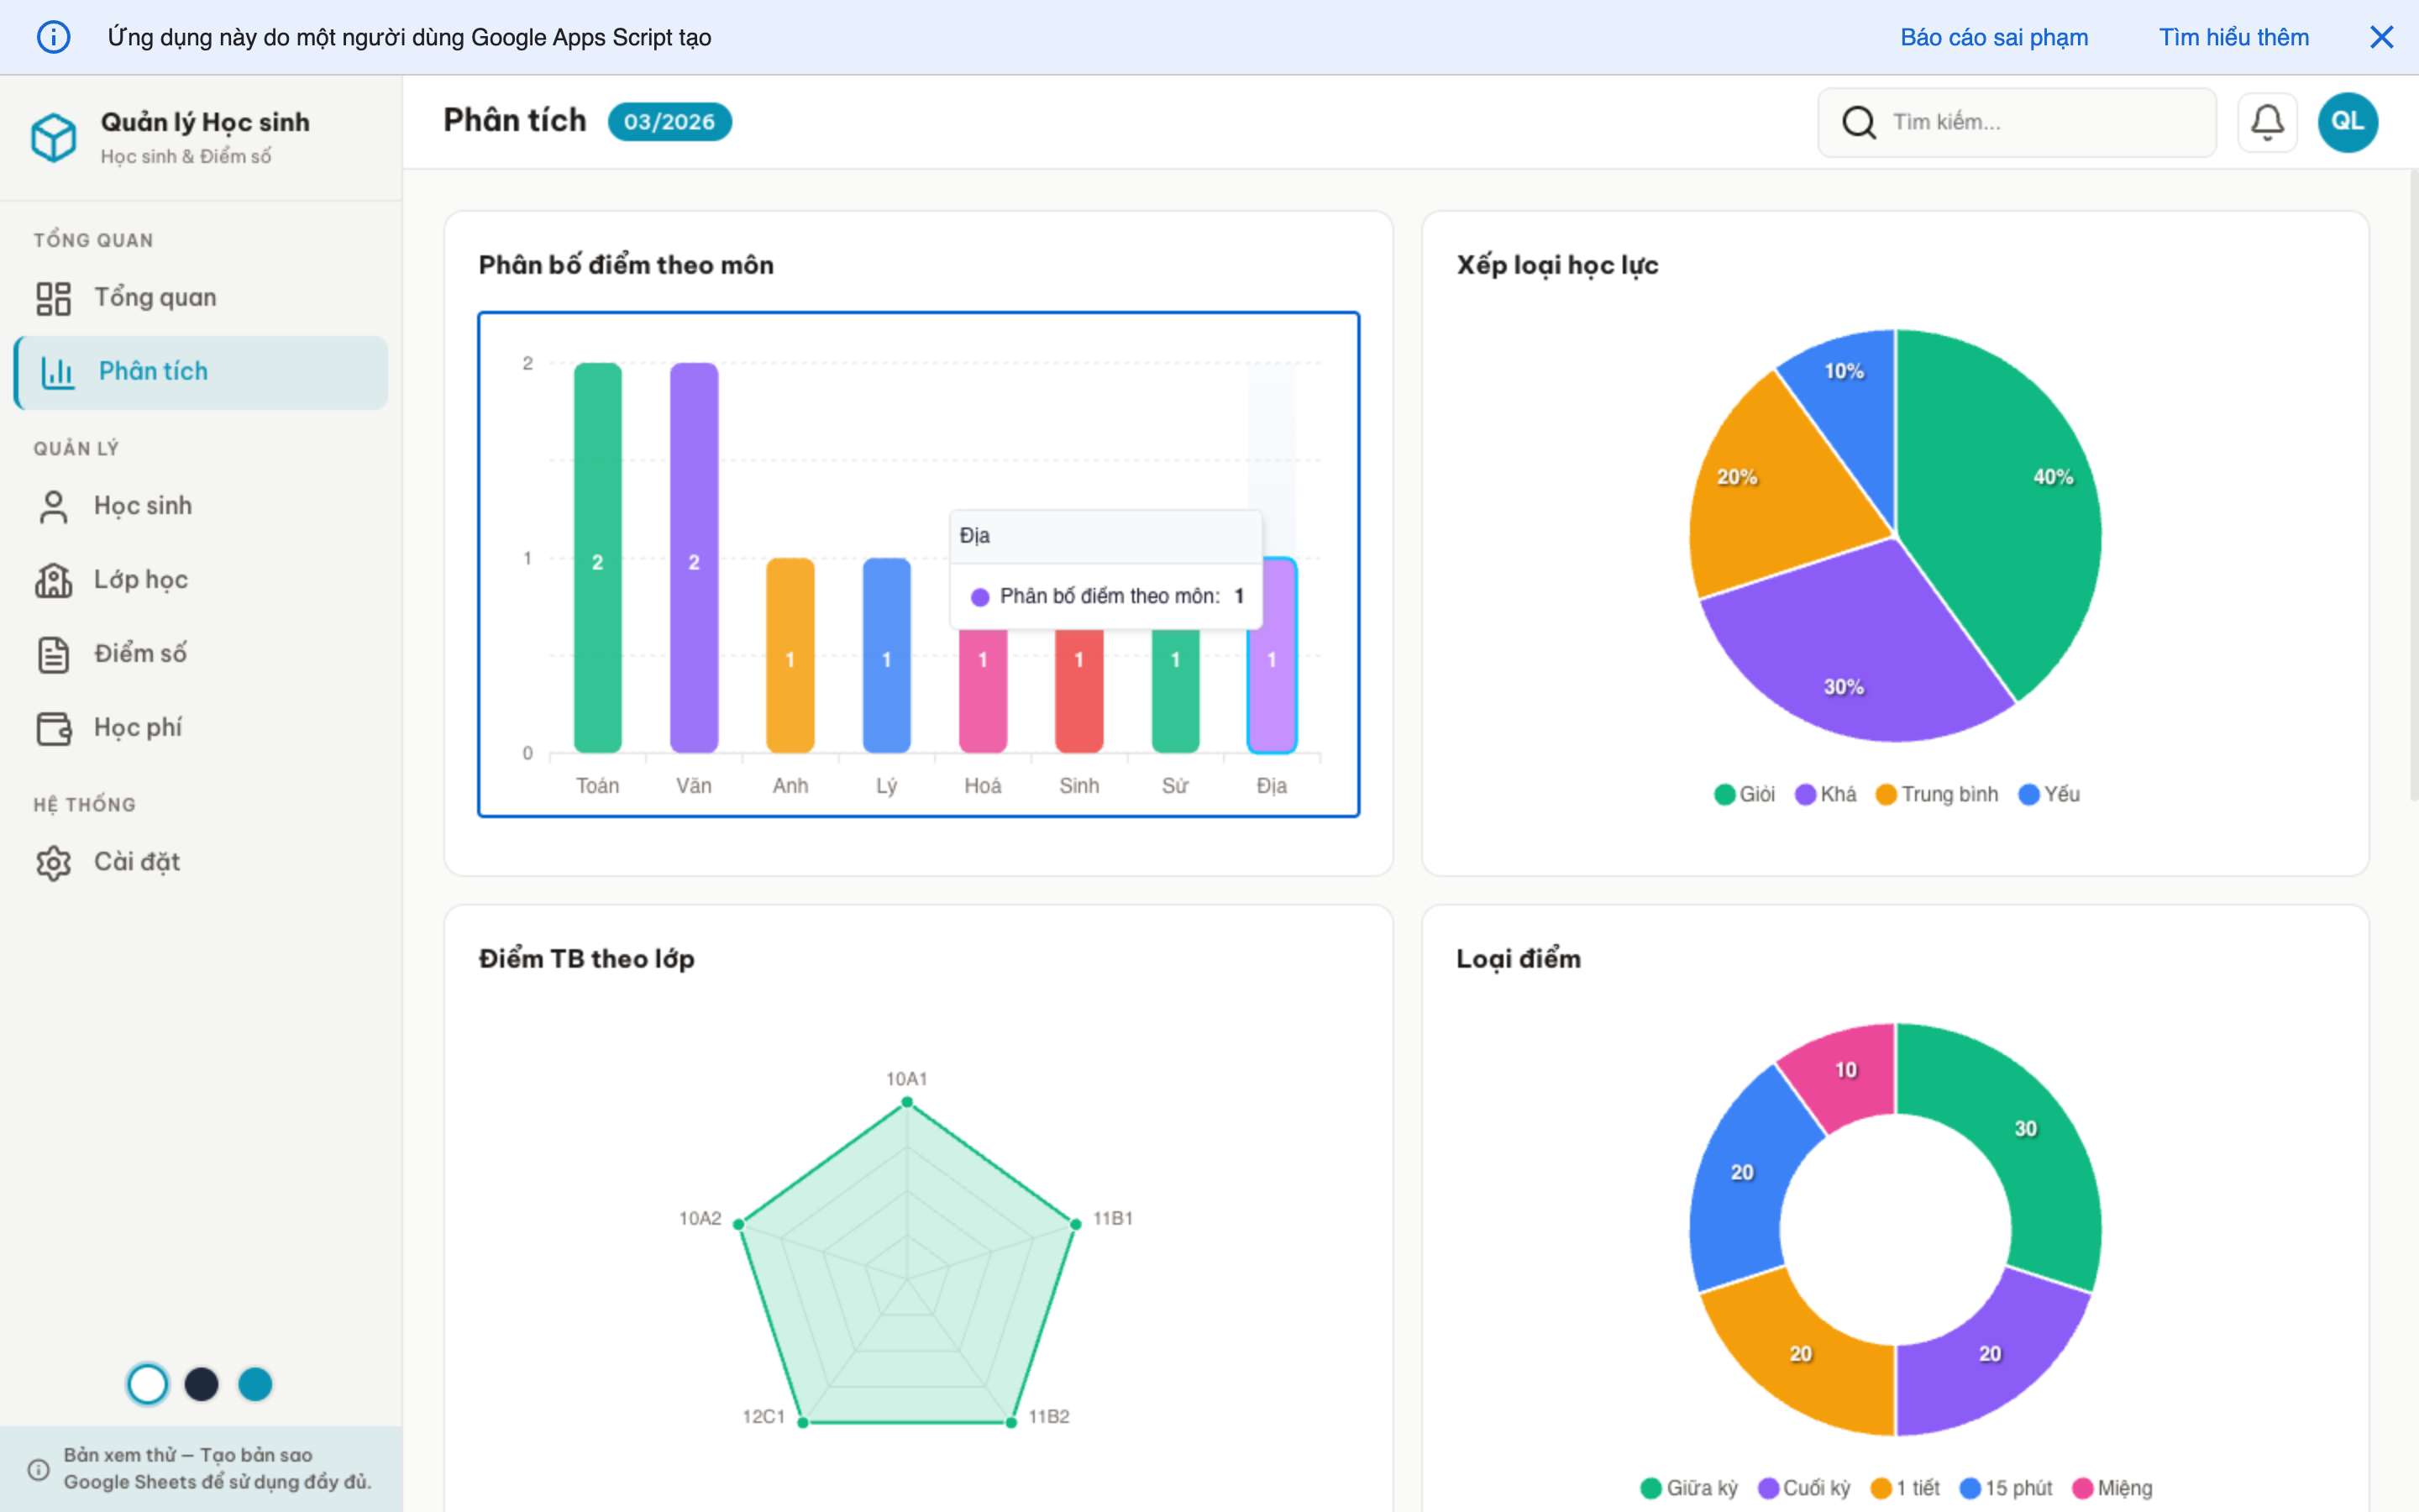Click the notification bell
The image size is (2419, 1512).
2267,121
